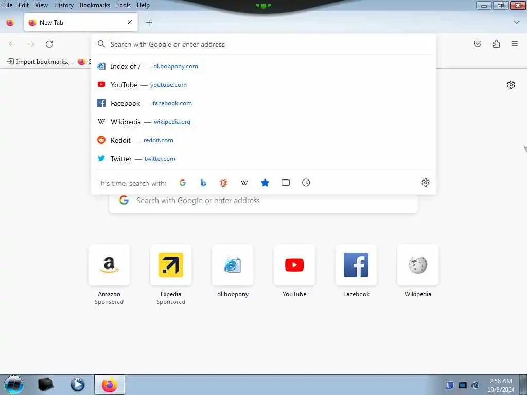Click the new tab page search box
Viewport: 527px width, 395px height.
[x=263, y=201]
